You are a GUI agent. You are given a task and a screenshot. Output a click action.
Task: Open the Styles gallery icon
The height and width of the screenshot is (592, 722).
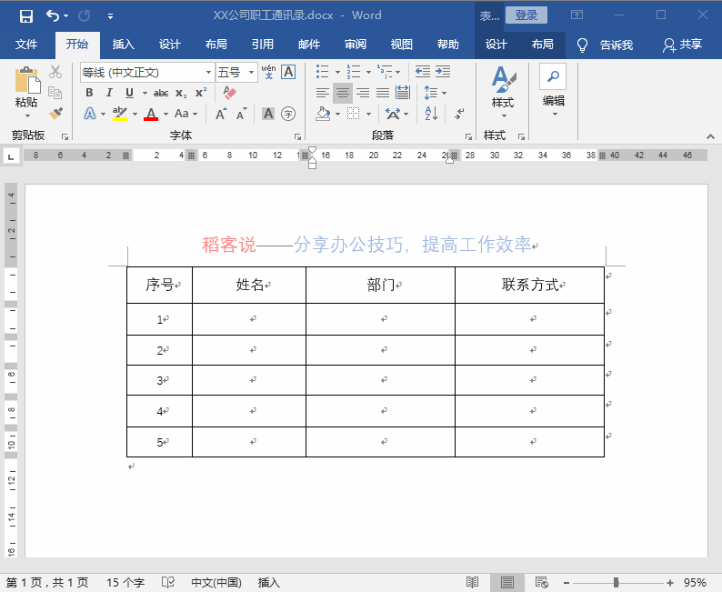pos(503,79)
